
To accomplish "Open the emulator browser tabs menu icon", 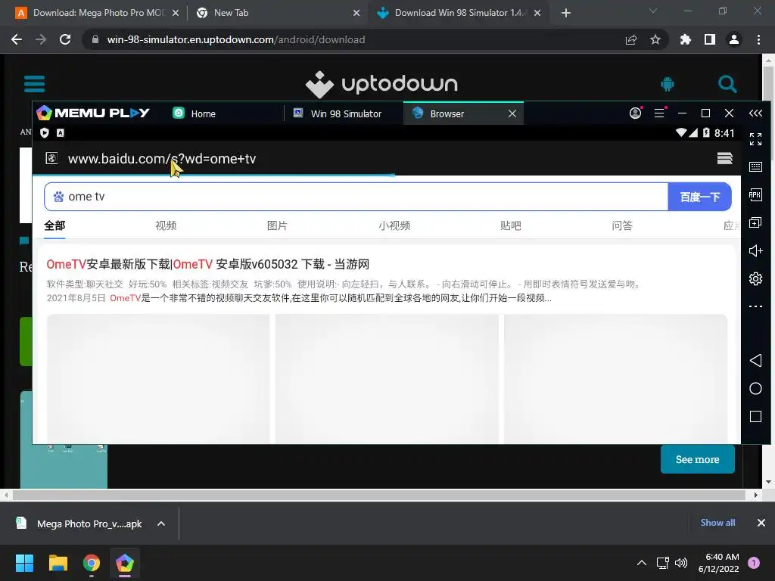I will (x=724, y=158).
